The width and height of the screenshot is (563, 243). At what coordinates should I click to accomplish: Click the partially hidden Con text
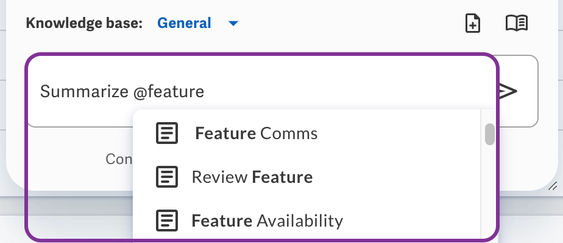click(119, 159)
